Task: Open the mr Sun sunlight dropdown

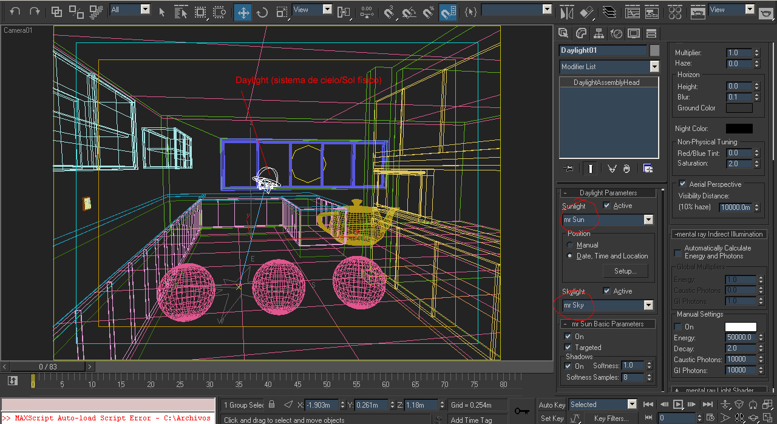Action: (648, 220)
